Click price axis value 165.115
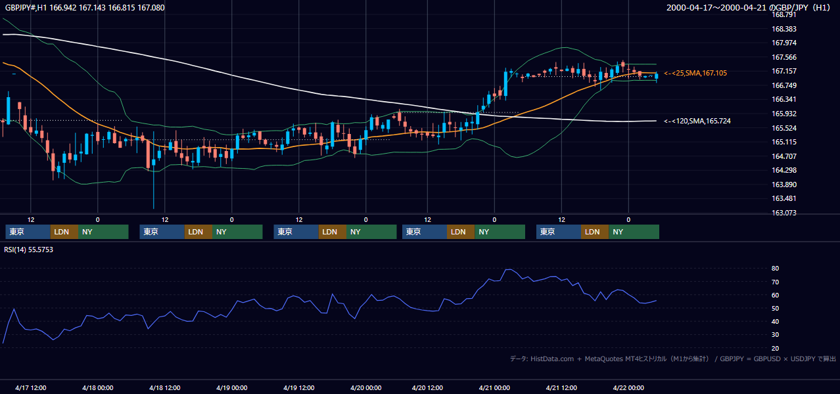 783,142
